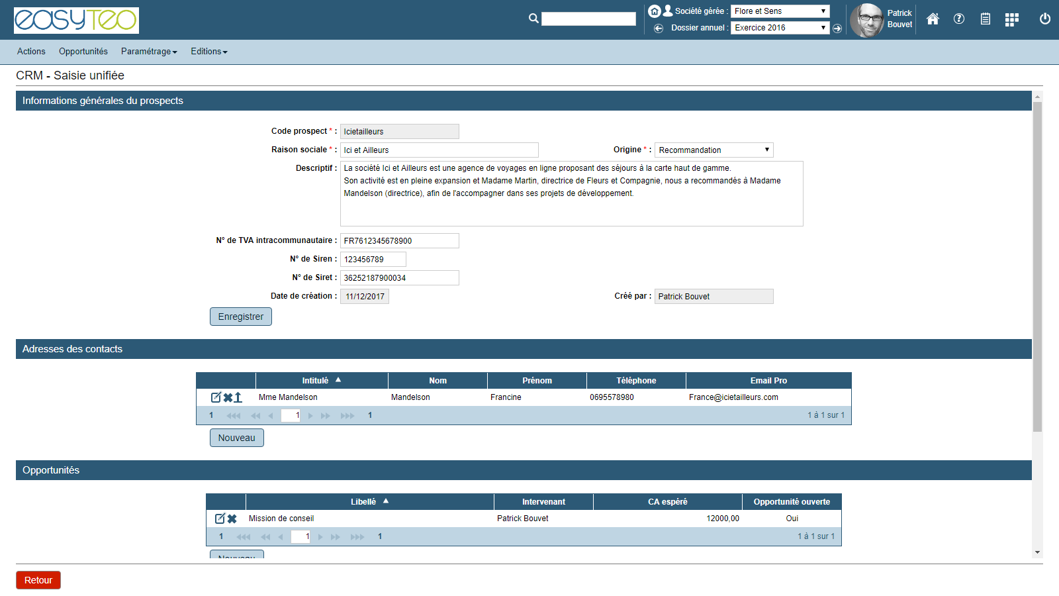Delete the Mission de conseil opportunity

(232, 519)
